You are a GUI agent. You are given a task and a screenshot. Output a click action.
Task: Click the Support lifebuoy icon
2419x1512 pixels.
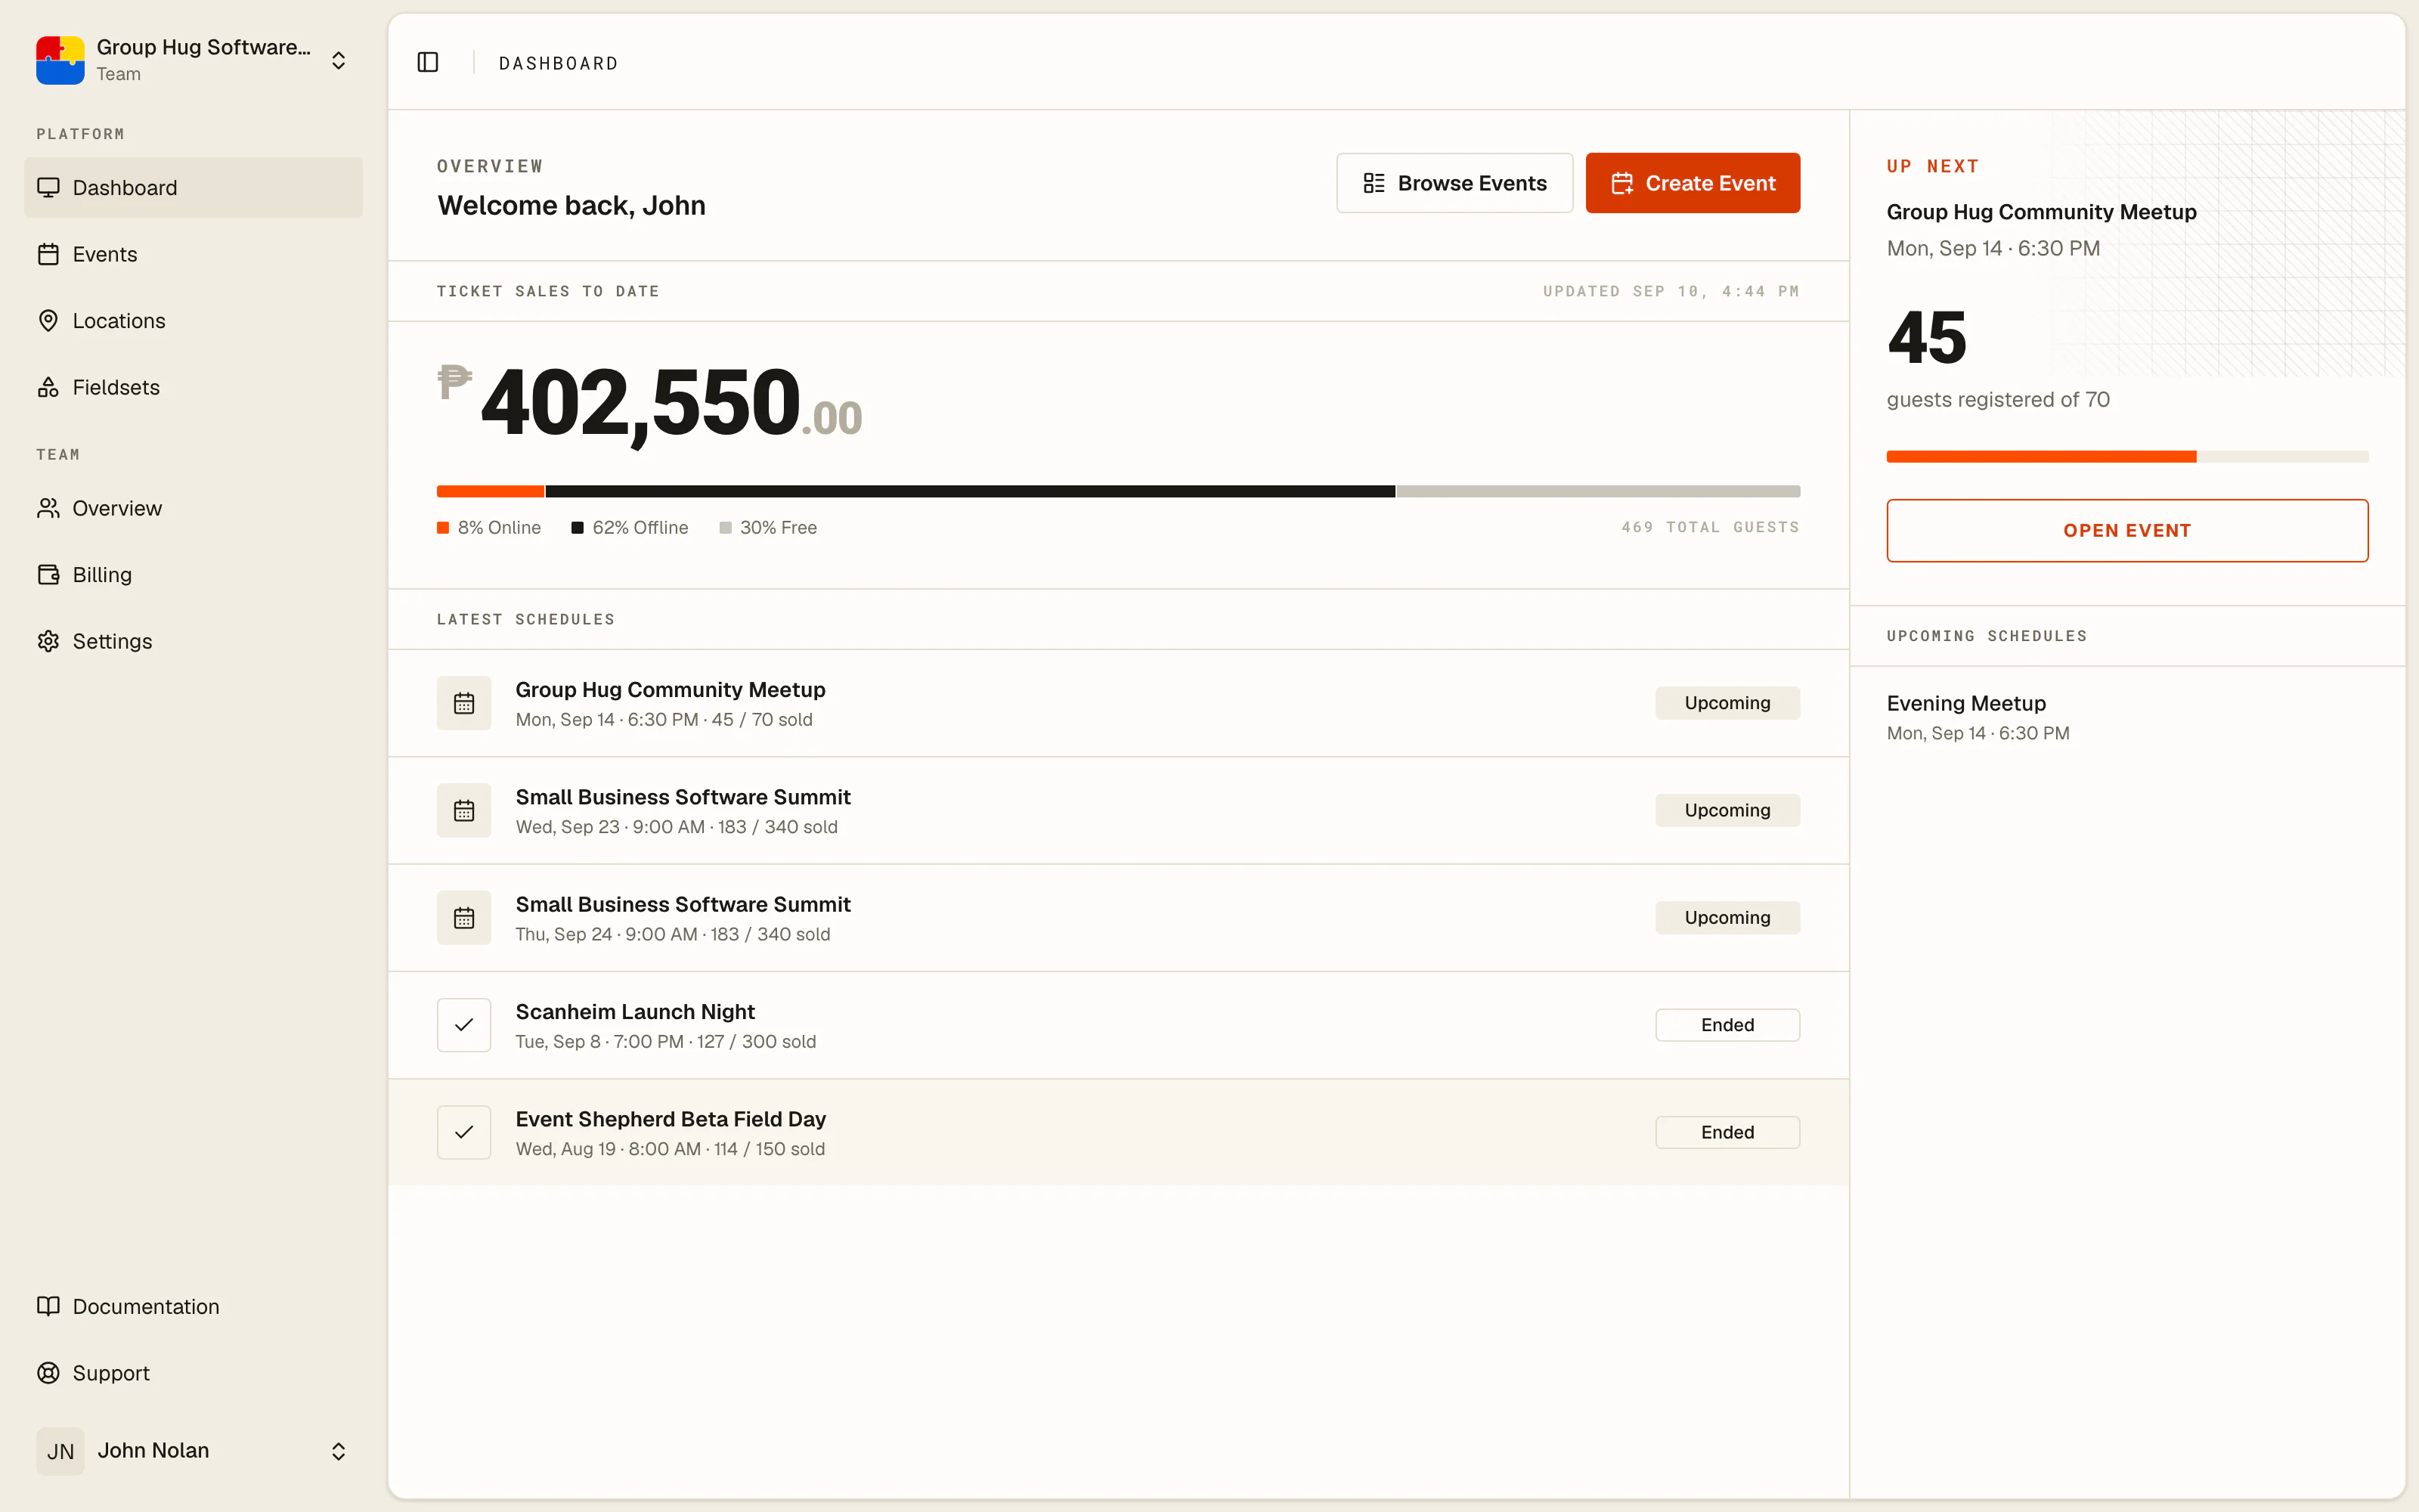click(x=48, y=1373)
